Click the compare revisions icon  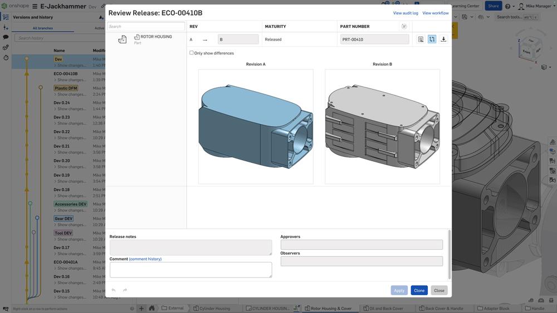(x=432, y=39)
